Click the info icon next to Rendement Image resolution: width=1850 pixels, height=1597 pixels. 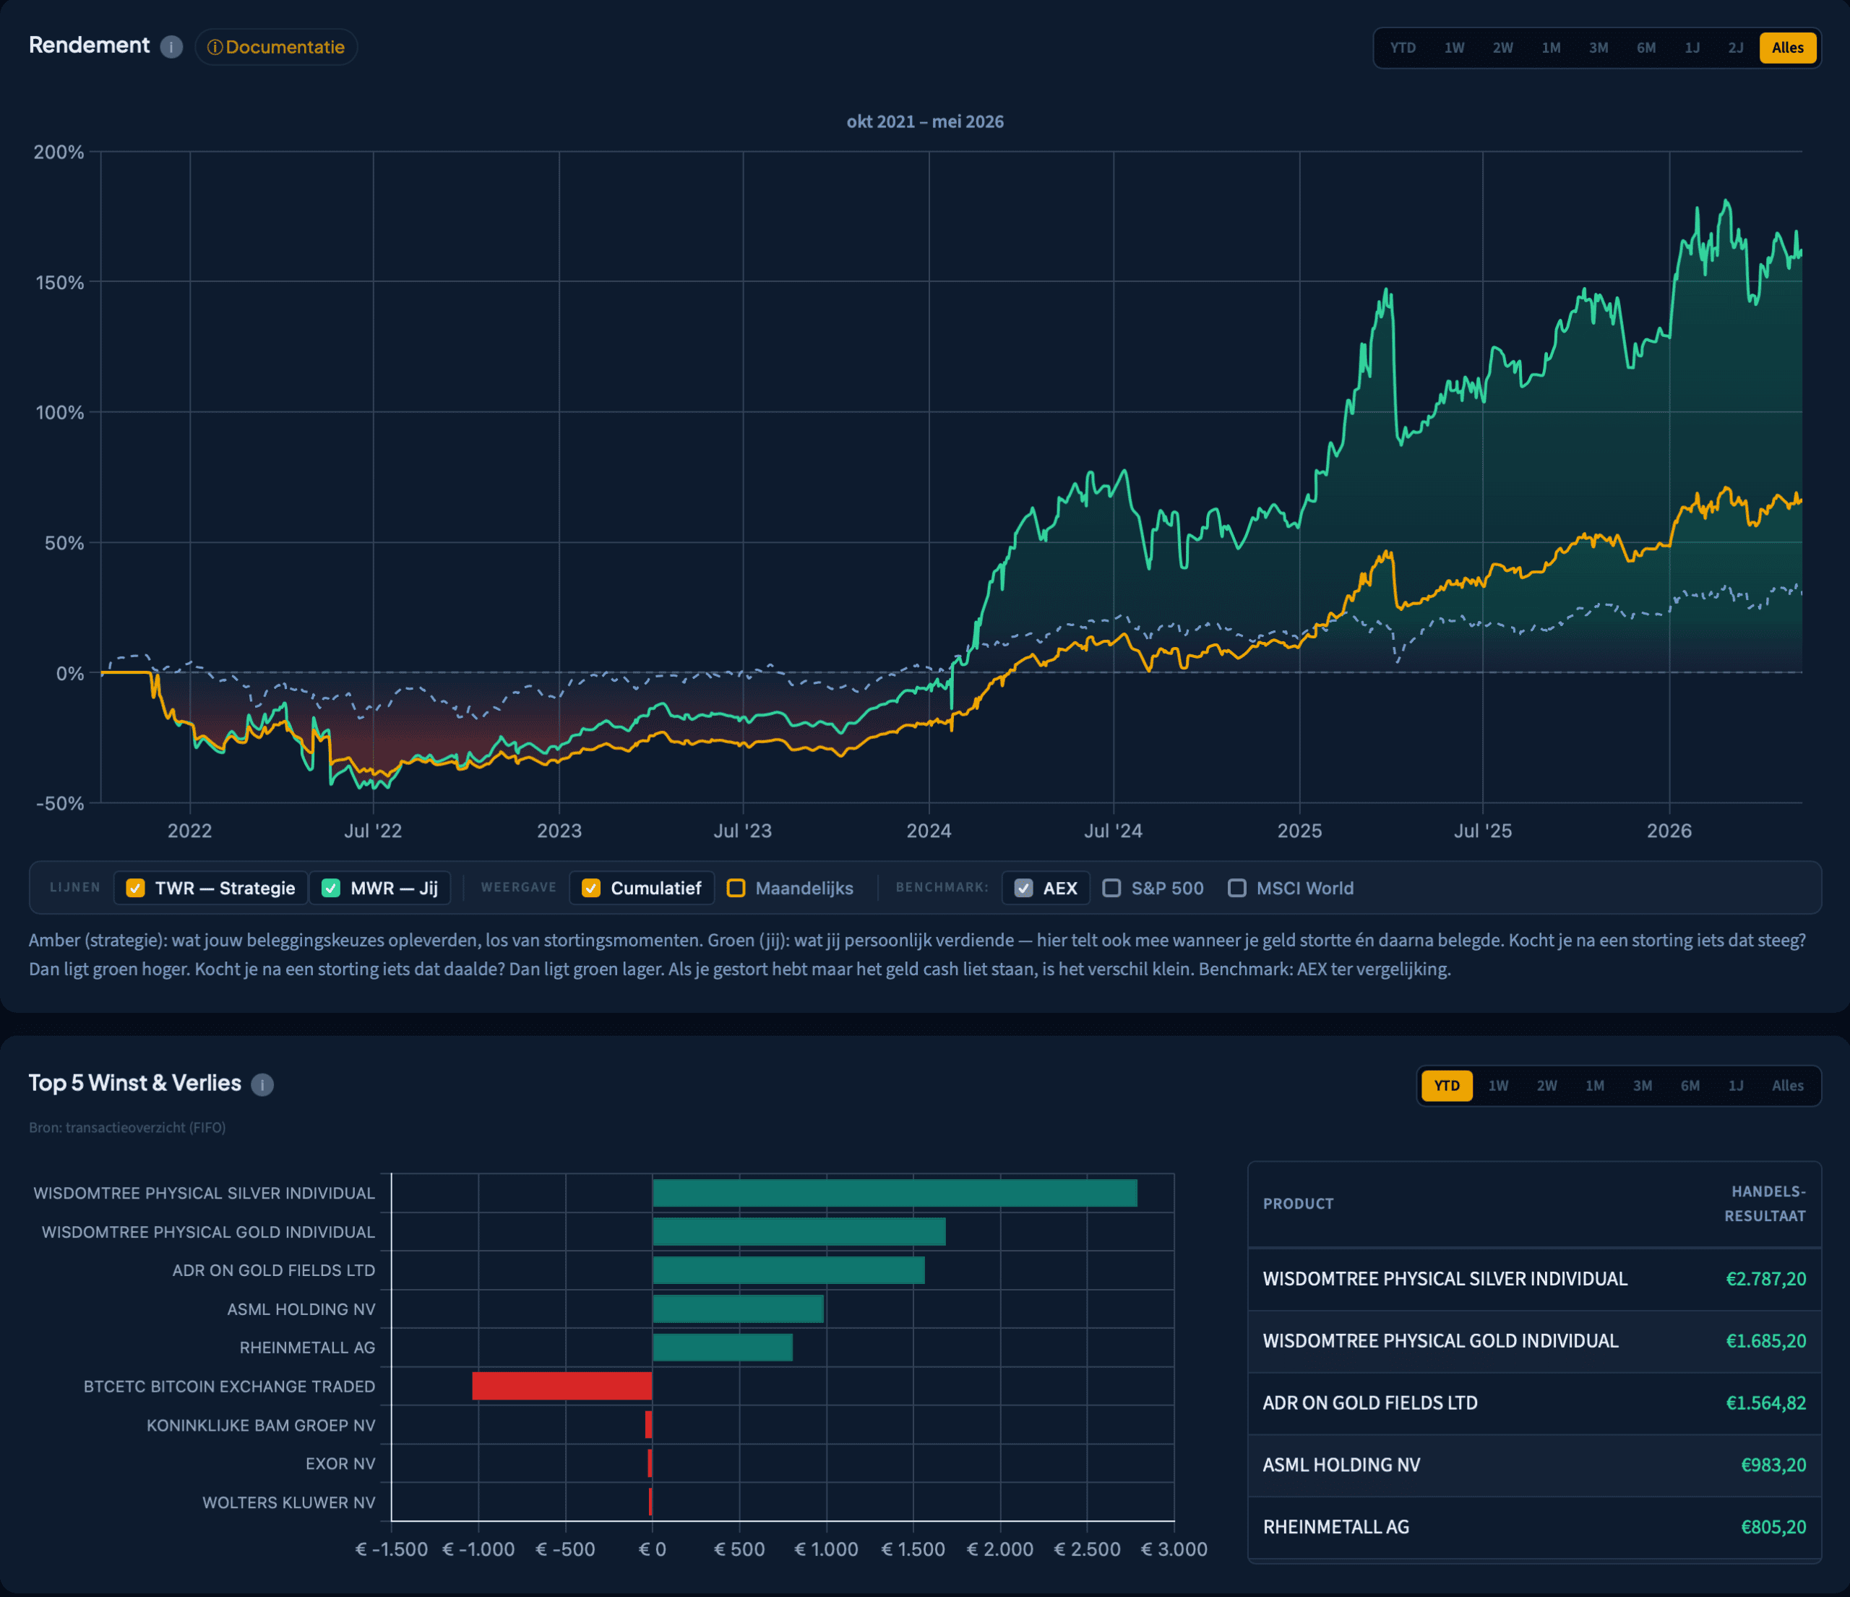[x=171, y=46]
